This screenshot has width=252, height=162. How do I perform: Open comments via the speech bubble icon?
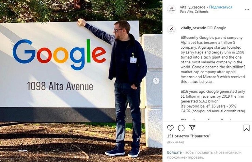click(x=181, y=128)
